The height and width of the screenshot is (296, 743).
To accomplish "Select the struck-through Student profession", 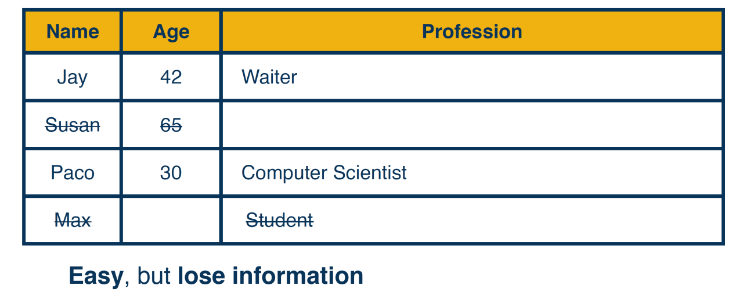I will tap(280, 220).
